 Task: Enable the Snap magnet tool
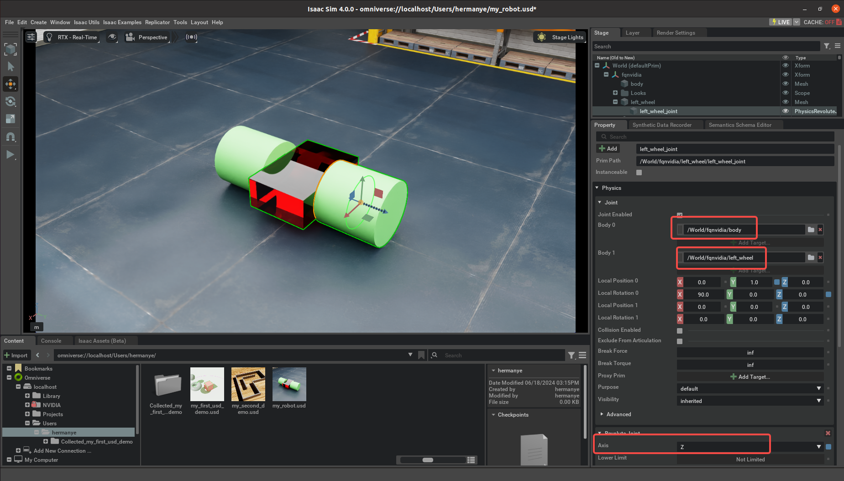[x=10, y=136]
